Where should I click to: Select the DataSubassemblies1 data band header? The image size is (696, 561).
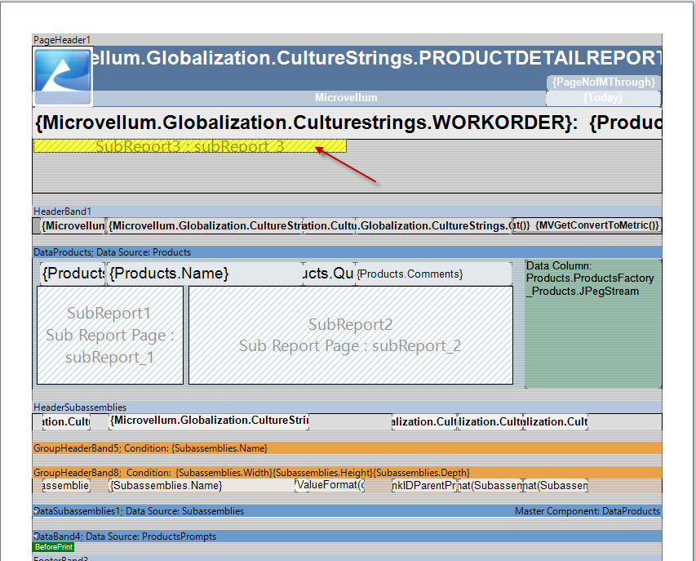tap(347, 511)
